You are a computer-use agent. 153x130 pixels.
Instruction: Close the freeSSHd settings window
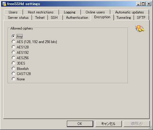(x=149, y=4)
